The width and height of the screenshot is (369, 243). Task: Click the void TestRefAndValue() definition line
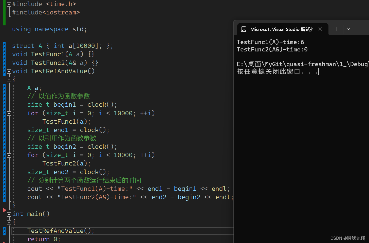click(x=53, y=71)
